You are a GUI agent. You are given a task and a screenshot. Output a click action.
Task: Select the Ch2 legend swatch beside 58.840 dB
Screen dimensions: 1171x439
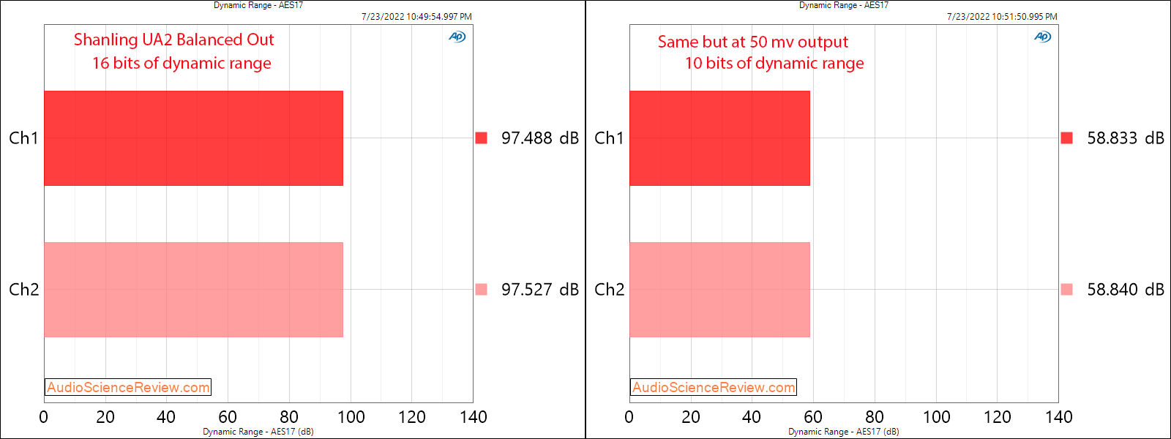(1066, 289)
